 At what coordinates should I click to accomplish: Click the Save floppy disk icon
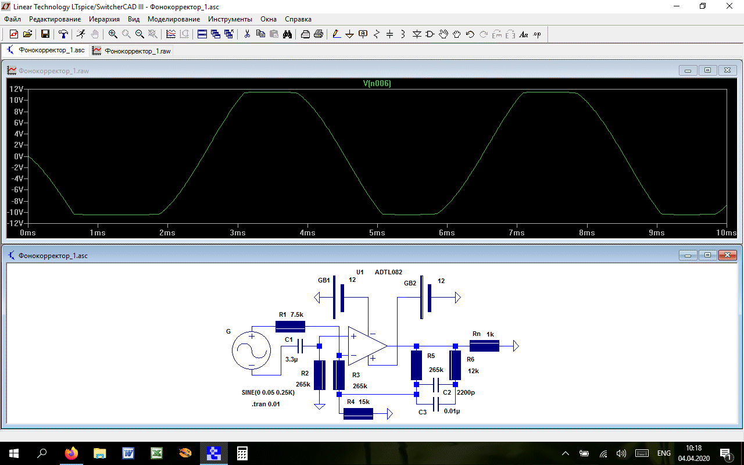[45, 34]
